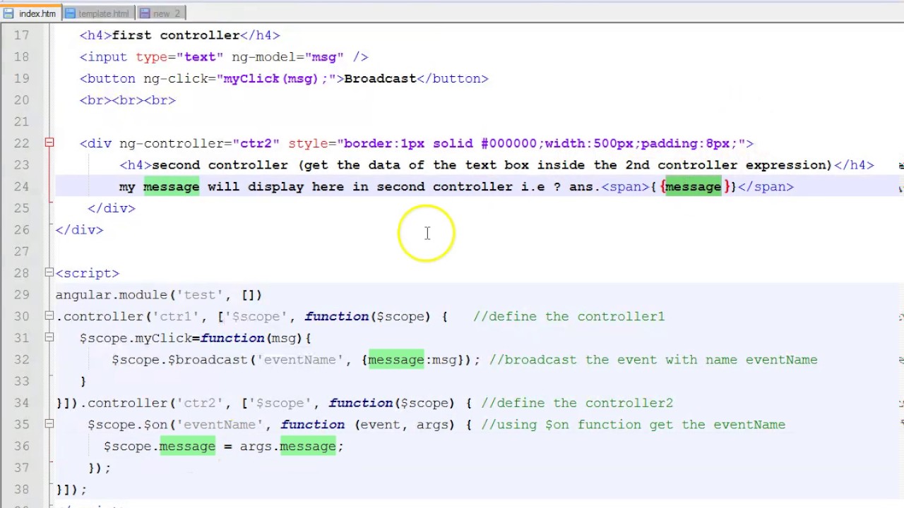
Task: Click the comment '//define the controller2'
Action: click(x=577, y=403)
